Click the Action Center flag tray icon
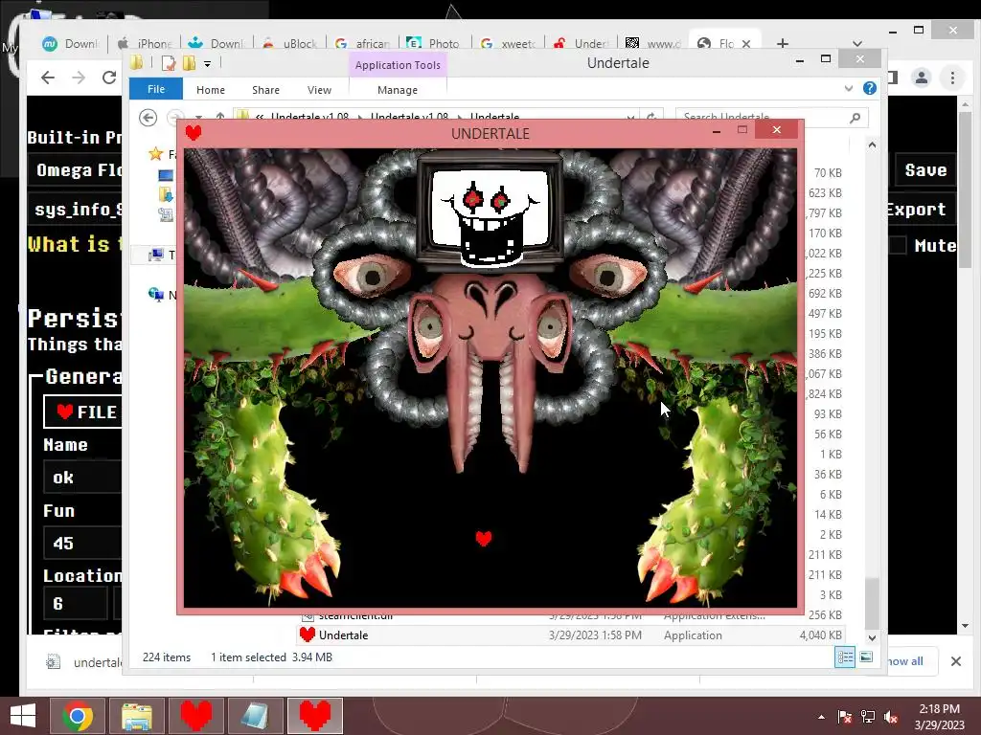The image size is (981, 735). point(845,716)
